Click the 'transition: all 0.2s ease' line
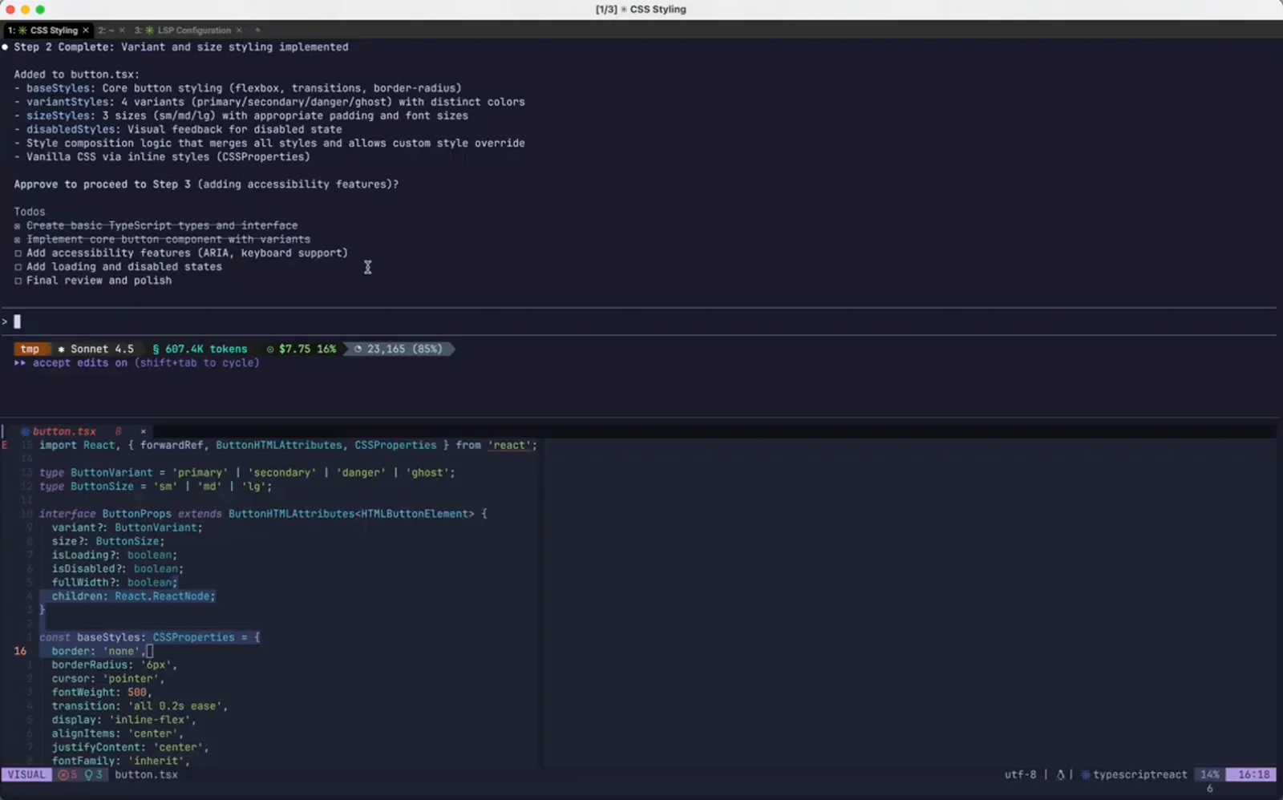This screenshot has width=1283, height=800. point(140,706)
